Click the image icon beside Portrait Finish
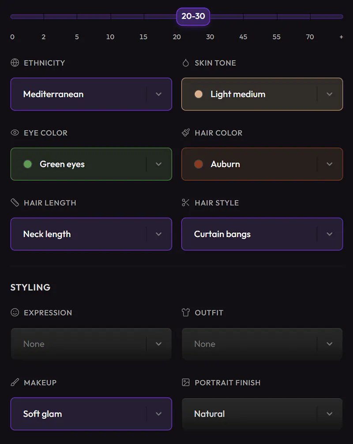Viewport: 353px width, 444px height. tap(186, 382)
